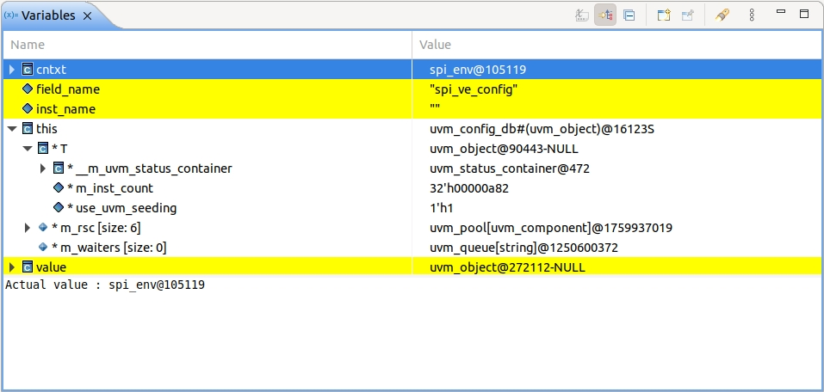Click the diamond icon beside field_name
Image resolution: width=824 pixels, height=392 pixels.
[28, 89]
